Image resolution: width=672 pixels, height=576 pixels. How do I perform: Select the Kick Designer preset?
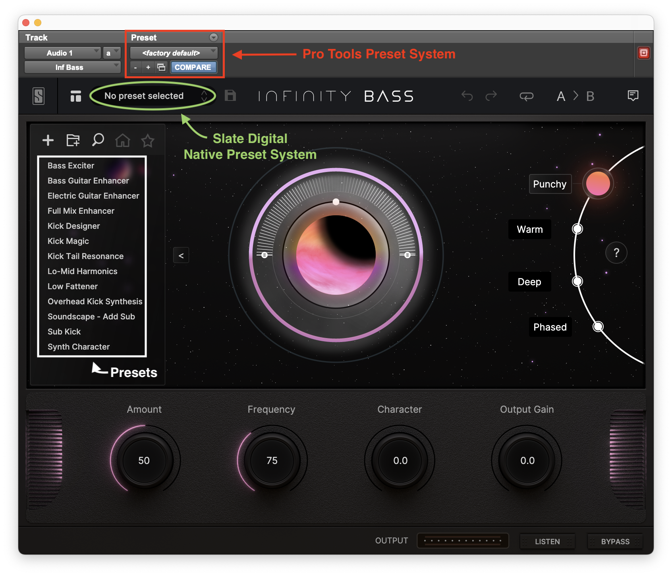pos(73,226)
